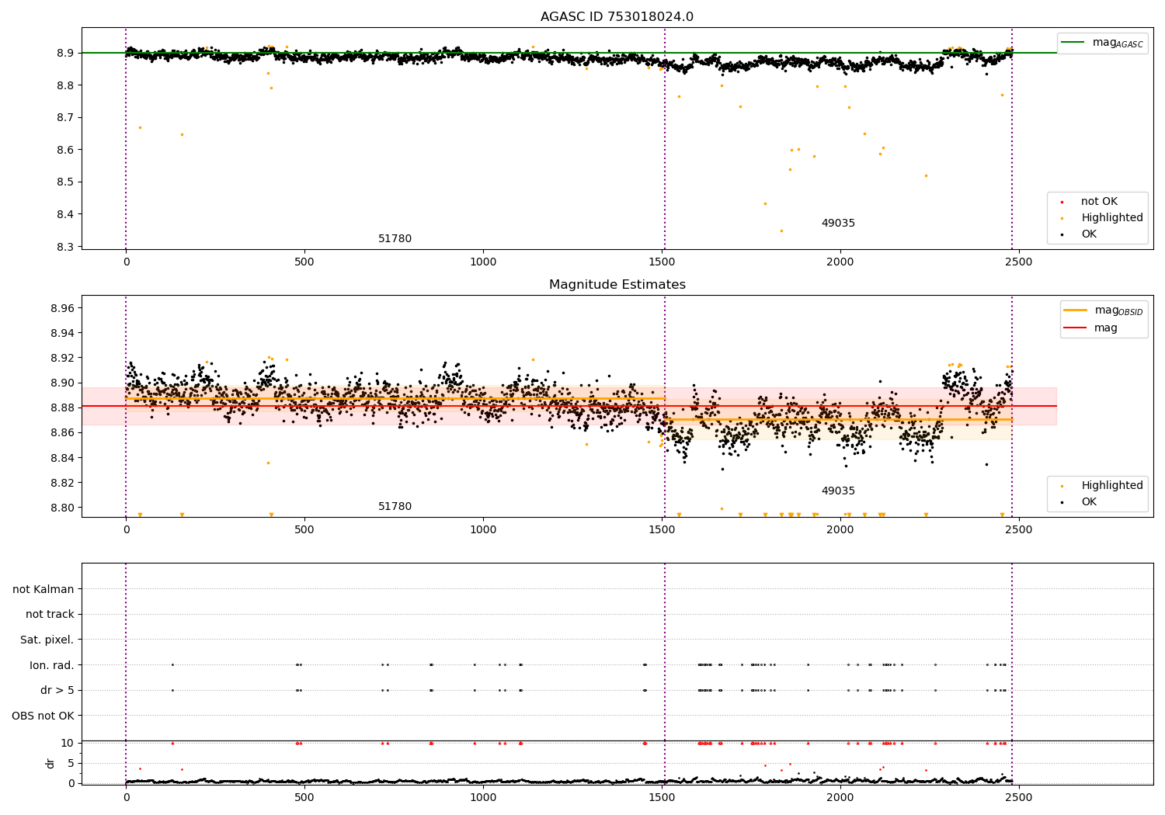Select 'Highlighted' legend entry in Magnitude Estimates

[x=1111, y=486]
